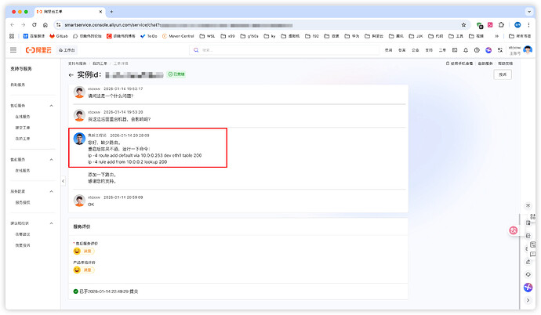Collapse the left sidebar with arrow handle
Screen dimensions: 541x315
pyautogui.click(x=62, y=181)
